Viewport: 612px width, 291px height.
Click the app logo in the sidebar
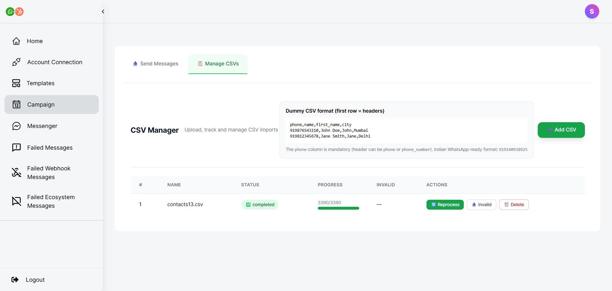coord(15,12)
